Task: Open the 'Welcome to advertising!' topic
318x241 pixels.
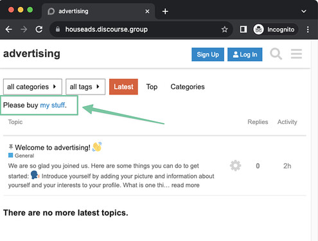Action: [x=53, y=148]
